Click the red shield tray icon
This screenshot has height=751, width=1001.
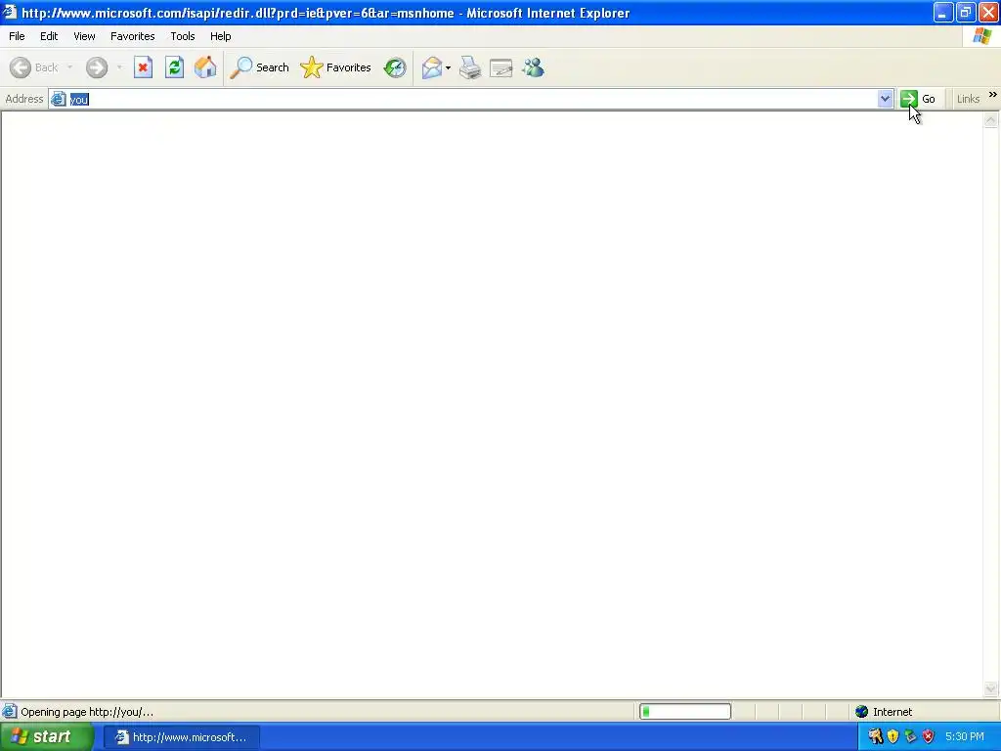point(929,737)
